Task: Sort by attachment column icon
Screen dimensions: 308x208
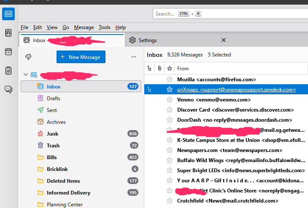Action: click(x=159, y=68)
